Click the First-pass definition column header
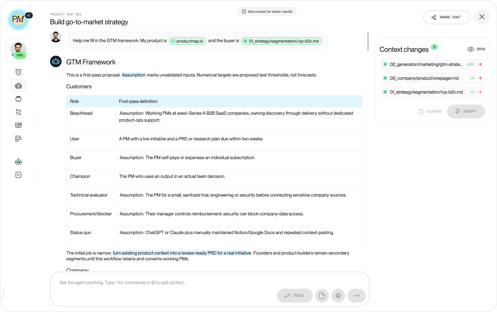 point(239,101)
